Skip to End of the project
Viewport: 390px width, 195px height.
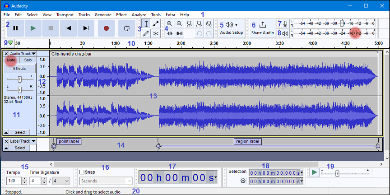(86, 28)
